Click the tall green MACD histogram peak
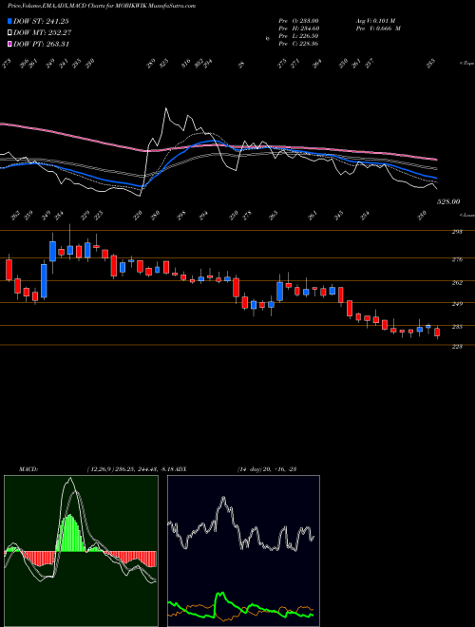475x627 pixels. pos(70,533)
